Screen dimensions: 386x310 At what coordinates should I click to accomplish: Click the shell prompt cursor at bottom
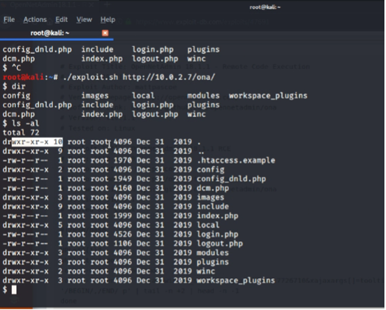tap(14, 290)
